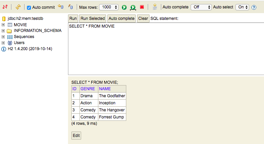Open the Auto complete dropdown set to Off
This screenshot has height=144, width=264.
(x=201, y=7)
